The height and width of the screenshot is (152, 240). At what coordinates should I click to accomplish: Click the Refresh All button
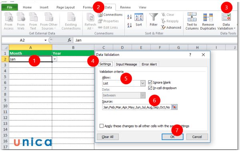(90, 21)
